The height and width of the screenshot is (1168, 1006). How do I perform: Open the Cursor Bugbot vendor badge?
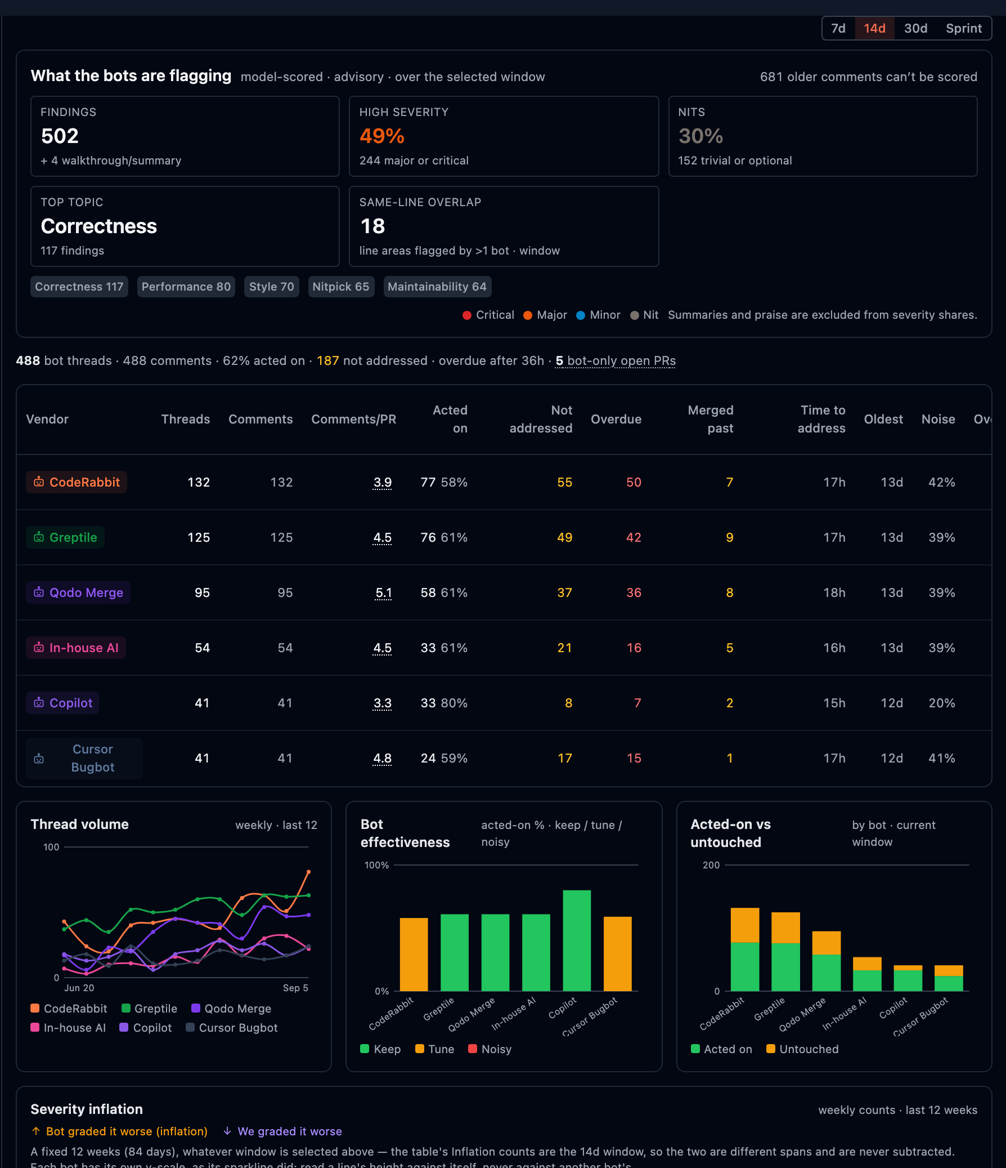click(x=84, y=758)
